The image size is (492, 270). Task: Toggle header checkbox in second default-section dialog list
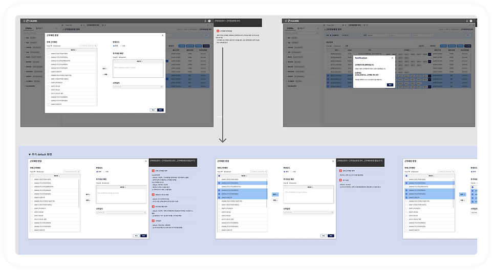219,176
